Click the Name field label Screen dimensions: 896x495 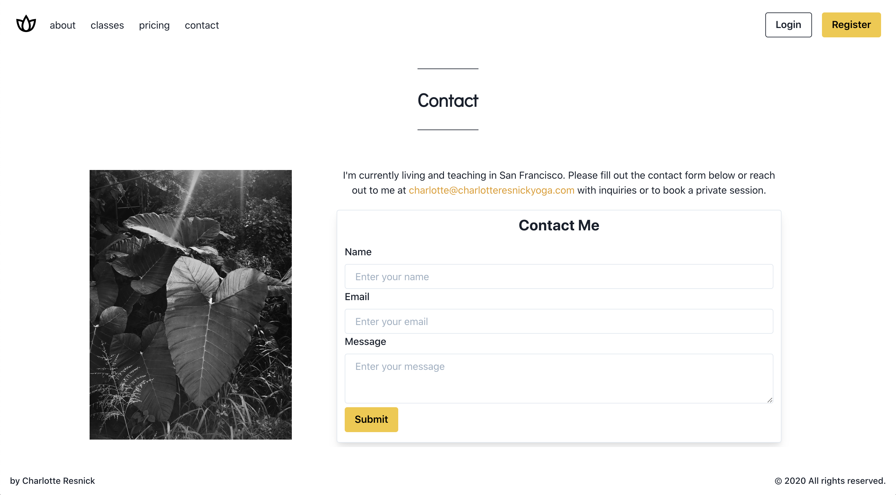click(358, 252)
